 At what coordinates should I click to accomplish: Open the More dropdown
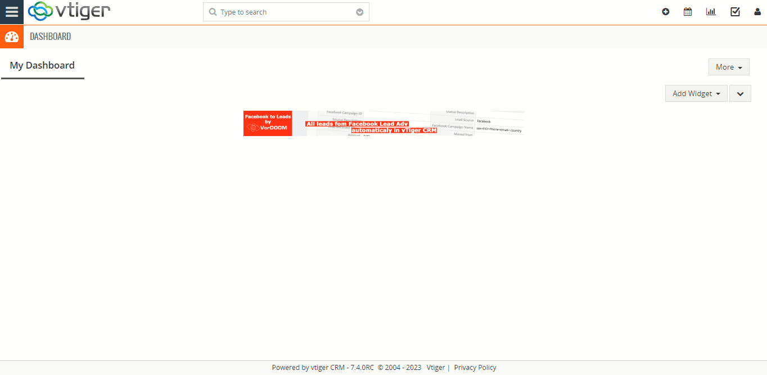(729, 67)
